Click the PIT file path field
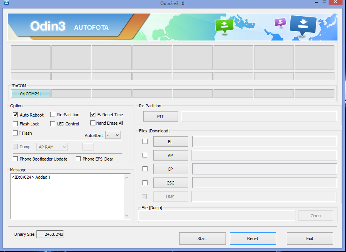Image resolution: width=346 pixels, height=252 pixels. pyautogui.click(x=259, y=117)
